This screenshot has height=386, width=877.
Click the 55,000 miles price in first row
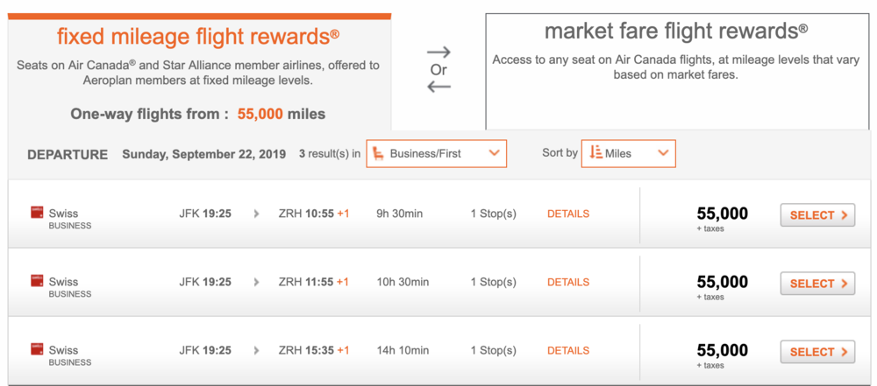tap(722, 213)
